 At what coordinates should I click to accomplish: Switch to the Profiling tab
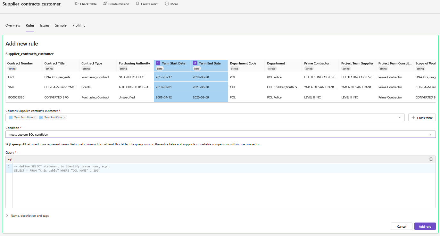[x=79, y=25]
